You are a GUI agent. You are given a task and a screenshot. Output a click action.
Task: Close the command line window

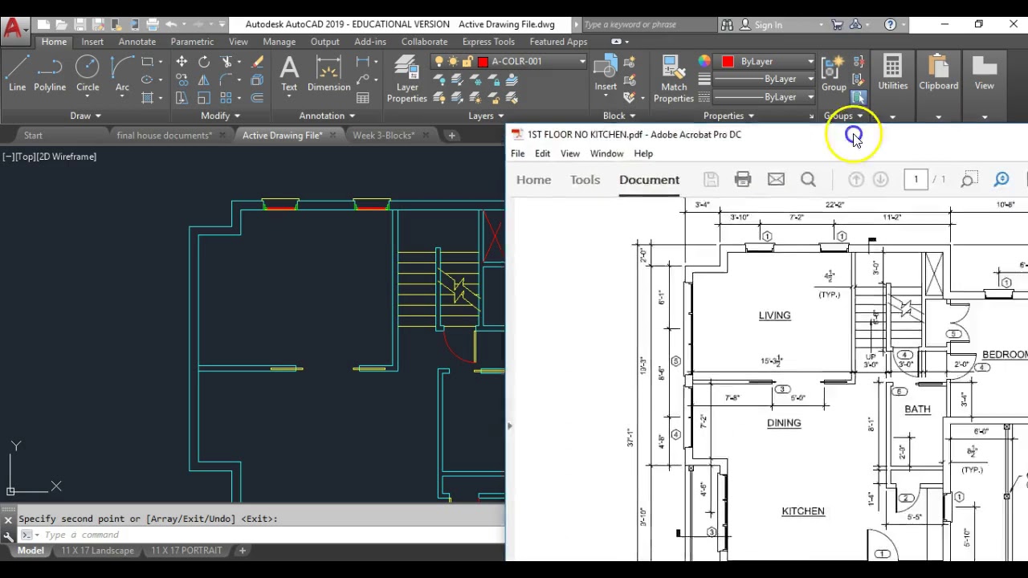[x=8, y=519]
